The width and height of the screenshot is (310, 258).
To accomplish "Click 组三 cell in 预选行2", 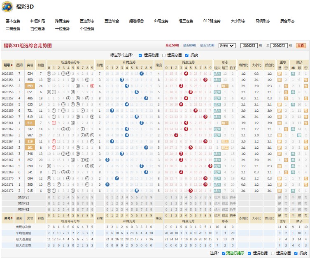I will (225, 203).
